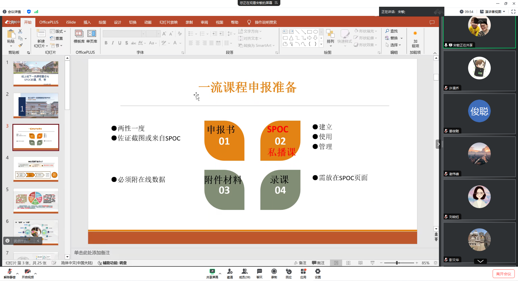Open the meeting 聊天 (Chat) panel

tap(259, 273)
